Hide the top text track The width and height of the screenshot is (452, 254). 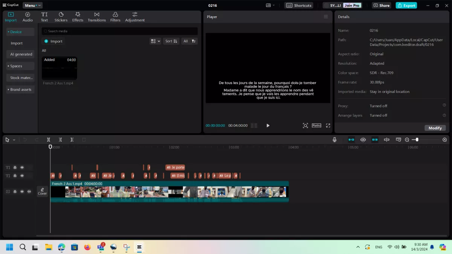[x=22, y=167]
